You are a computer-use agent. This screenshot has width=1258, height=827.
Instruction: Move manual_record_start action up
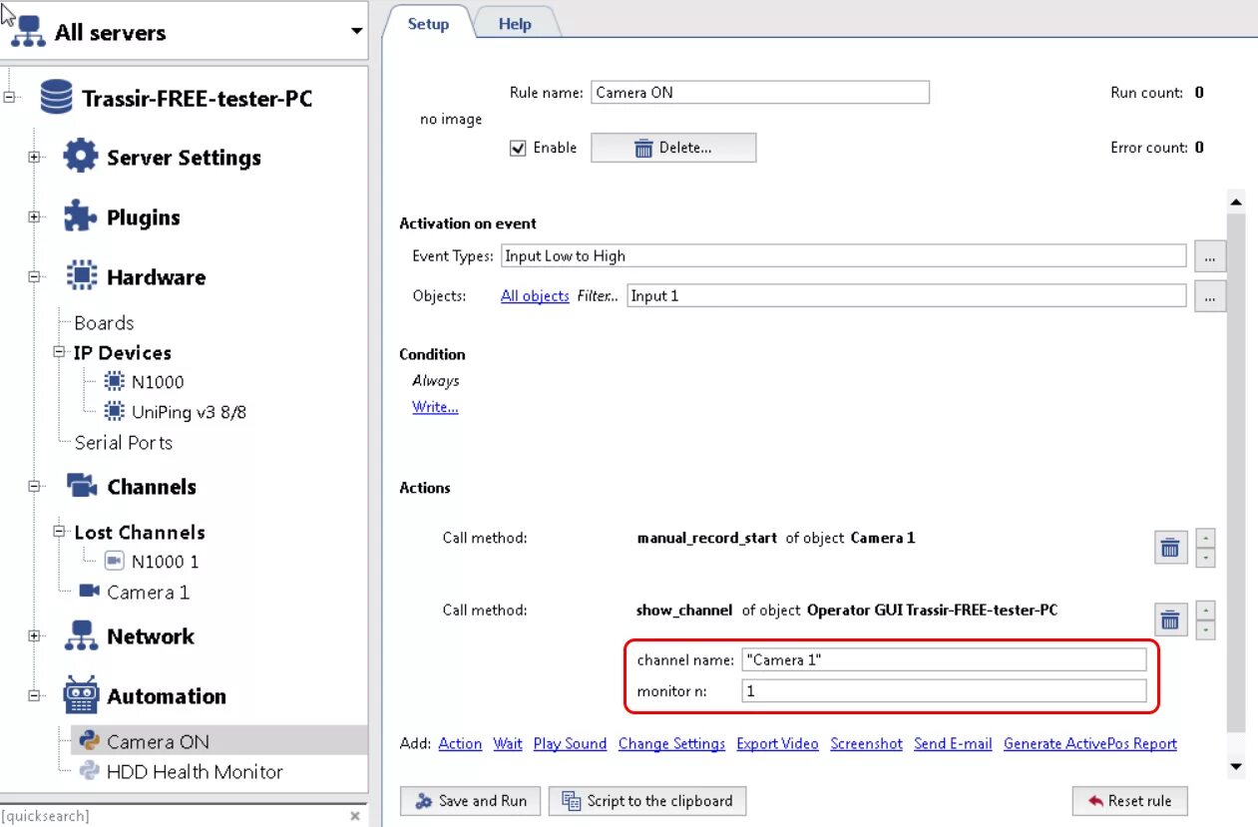coord(1205,539)
